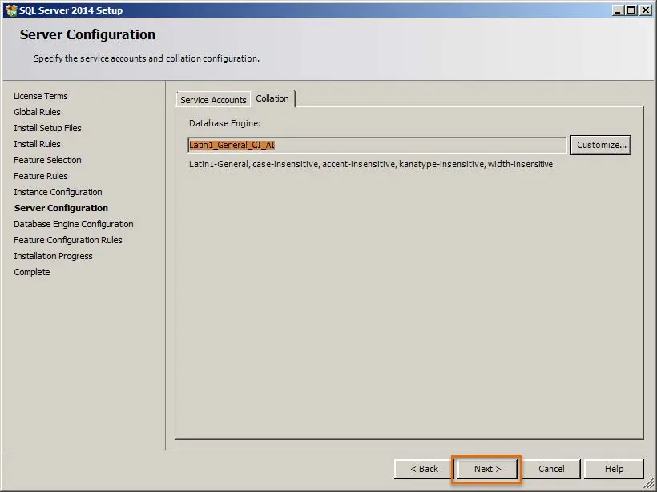Click the Server Configuration page heading

pos(87,34)
